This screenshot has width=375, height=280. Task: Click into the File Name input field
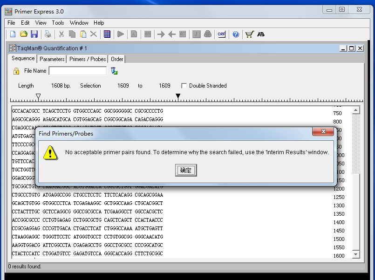[x=78, y=71]
